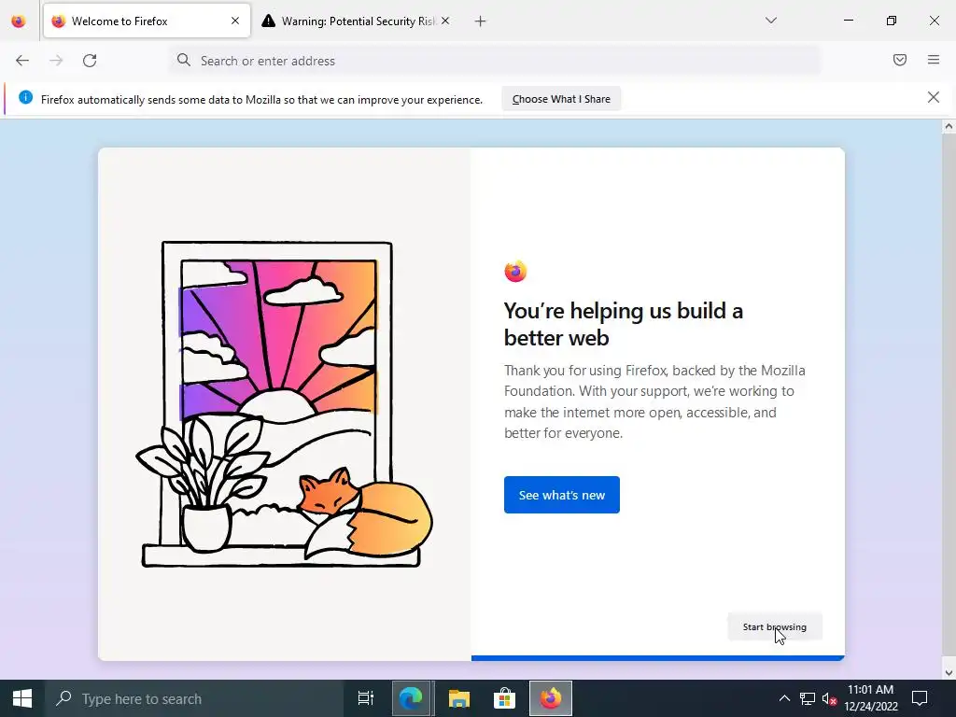The height and width of the screenshot is (717, 956).
Task: Open Microsoft Store from taskbar
Action: pos(505,698)
